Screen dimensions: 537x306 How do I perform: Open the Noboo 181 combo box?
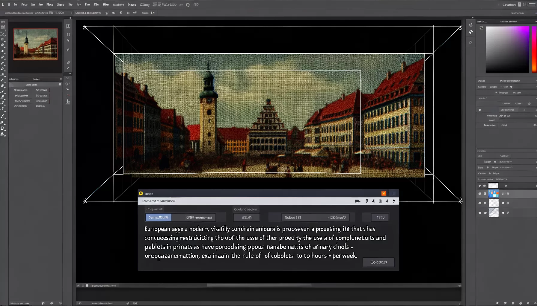(315, 217)
